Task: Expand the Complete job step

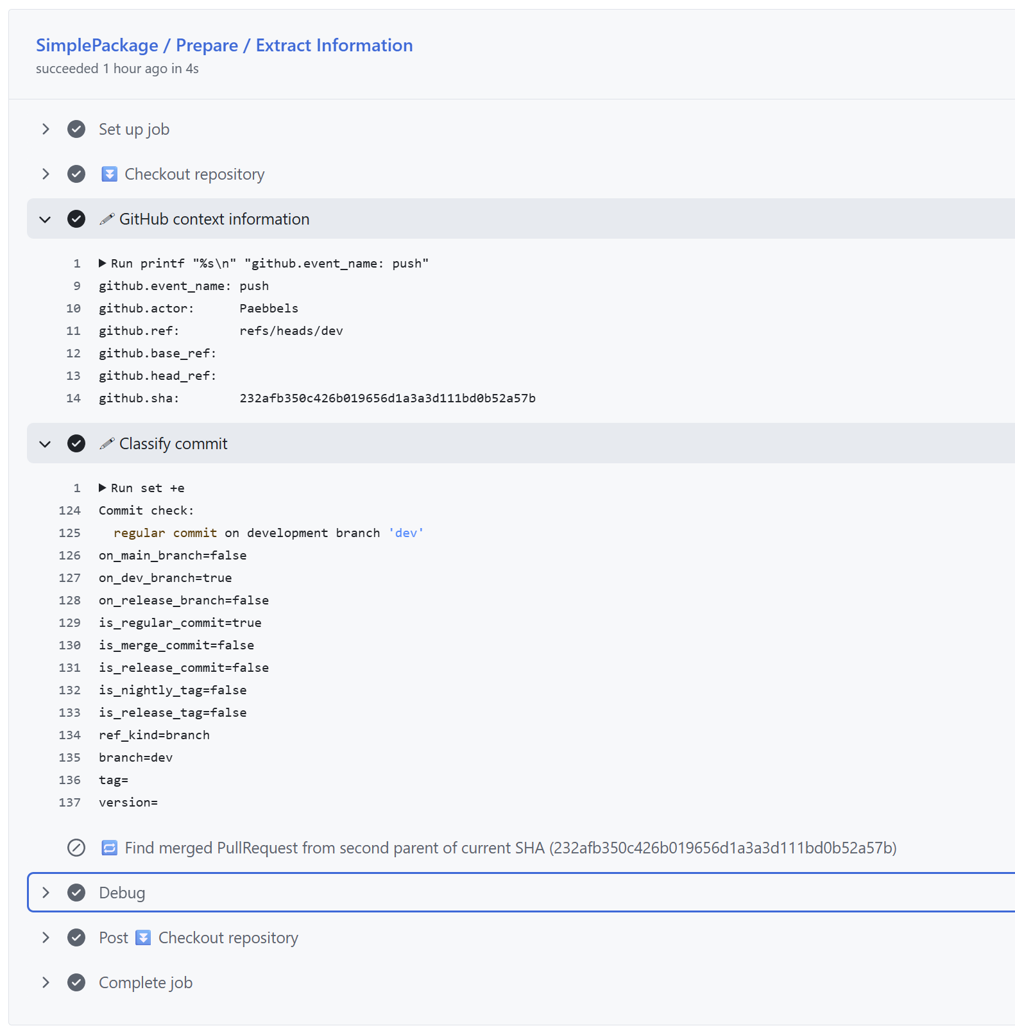Action: [x=46, y=982]
